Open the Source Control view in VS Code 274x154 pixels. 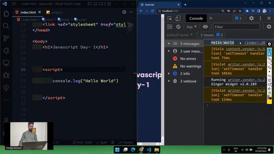click(6, 38)
